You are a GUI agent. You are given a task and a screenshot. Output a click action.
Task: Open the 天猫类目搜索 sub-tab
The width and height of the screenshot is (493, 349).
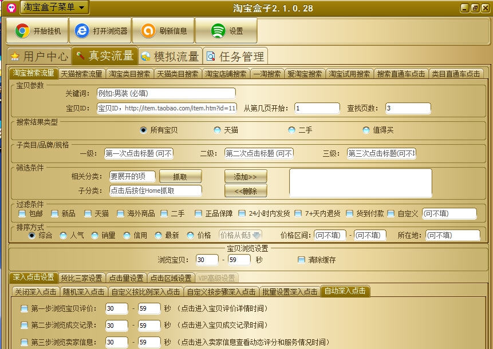178,74
